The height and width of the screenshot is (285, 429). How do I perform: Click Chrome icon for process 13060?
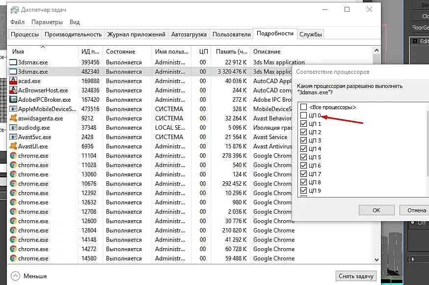tap(13, 174)
